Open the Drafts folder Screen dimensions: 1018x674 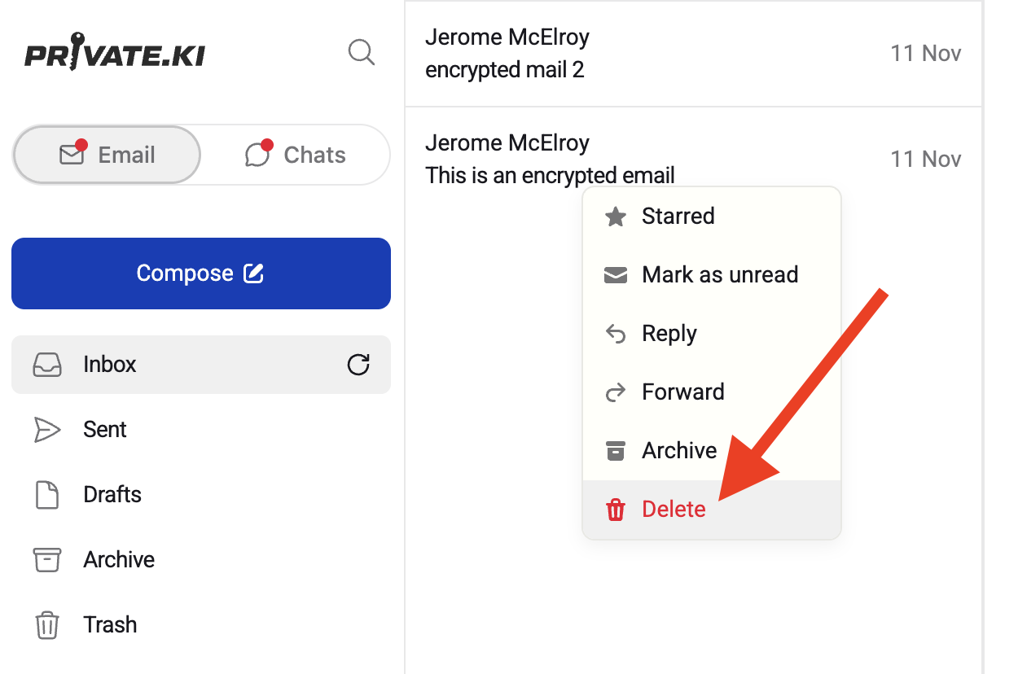112,495
